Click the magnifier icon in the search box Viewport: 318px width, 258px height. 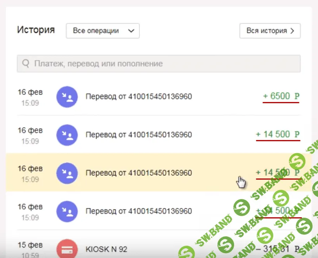pyautogui.click(x=26, y=64)
